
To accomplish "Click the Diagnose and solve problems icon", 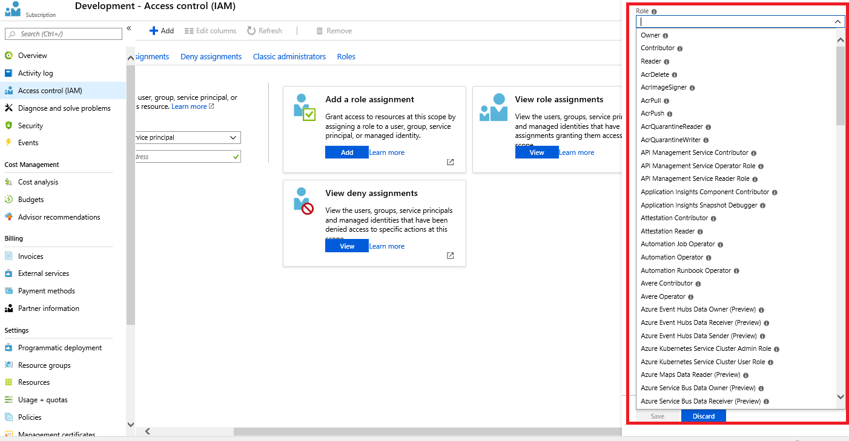I will [8, 108].
